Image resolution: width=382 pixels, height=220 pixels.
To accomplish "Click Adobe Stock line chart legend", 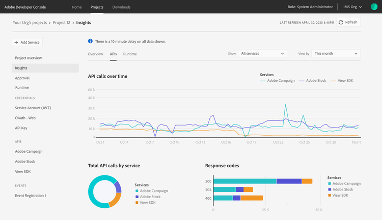I will coord(313,80).
